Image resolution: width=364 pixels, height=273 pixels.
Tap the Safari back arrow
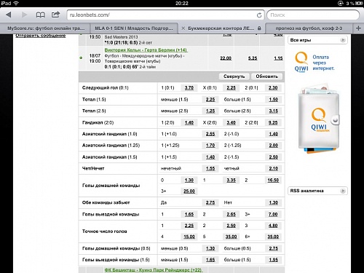9,15
